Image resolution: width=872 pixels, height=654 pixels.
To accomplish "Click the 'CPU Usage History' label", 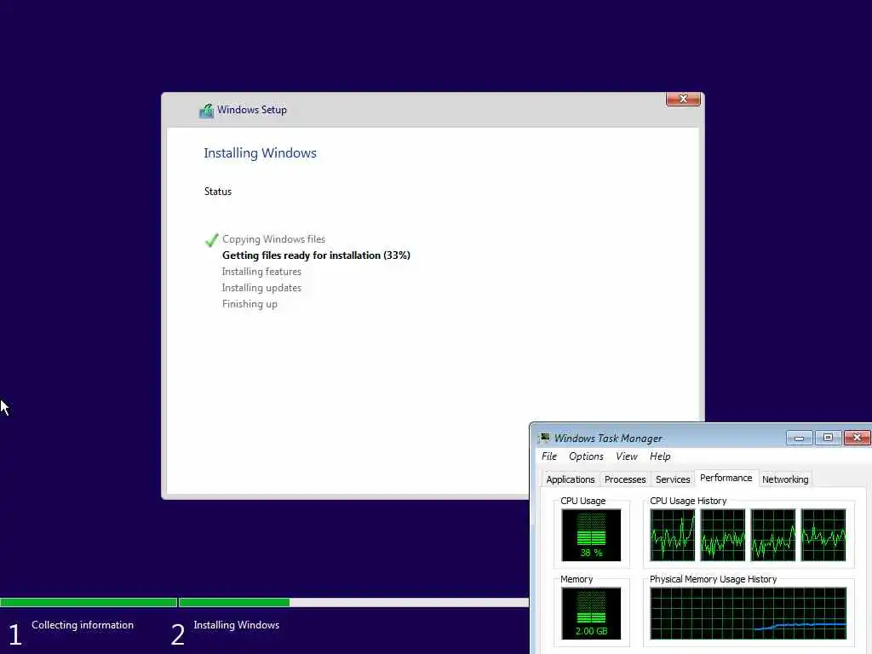I will click(x=688, y=501).
